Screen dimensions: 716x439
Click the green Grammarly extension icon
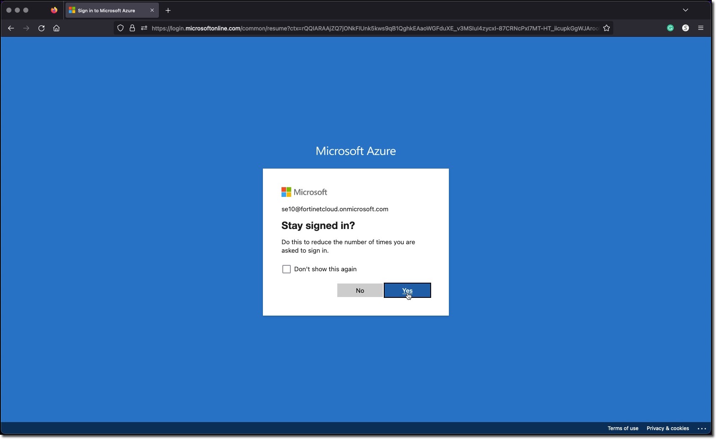click(x=670, y=28)
